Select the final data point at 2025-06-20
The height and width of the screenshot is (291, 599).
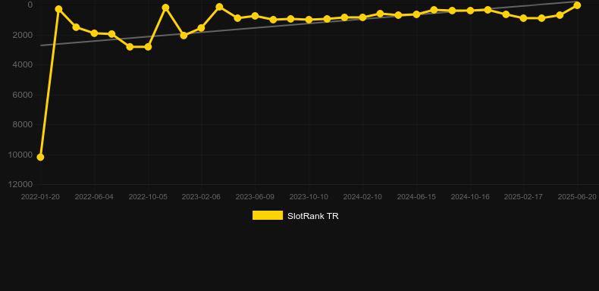[577, 5]
